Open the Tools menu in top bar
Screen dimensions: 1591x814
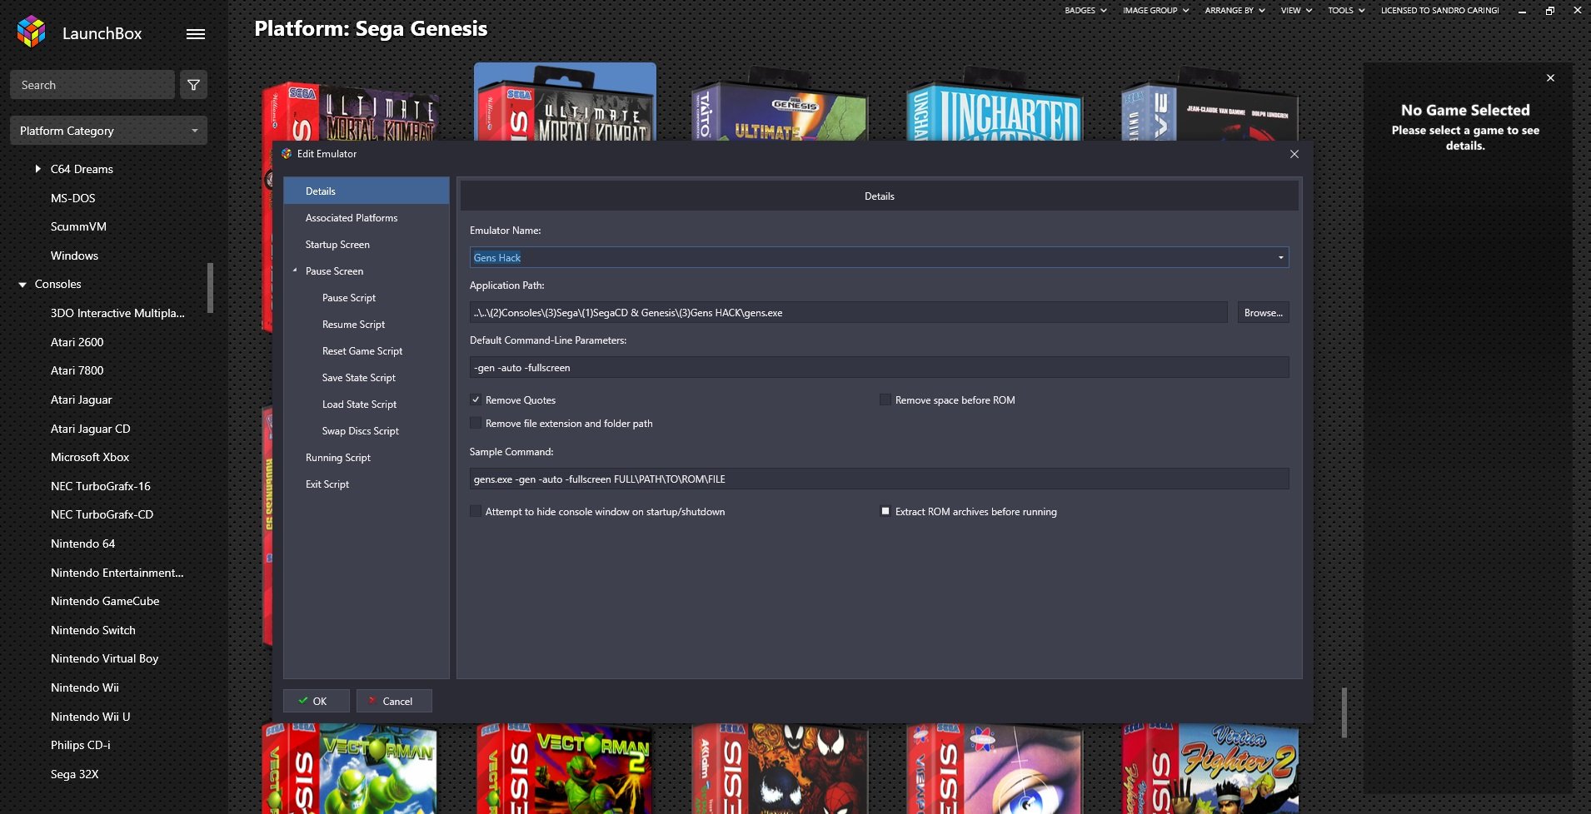point(1345,11)
